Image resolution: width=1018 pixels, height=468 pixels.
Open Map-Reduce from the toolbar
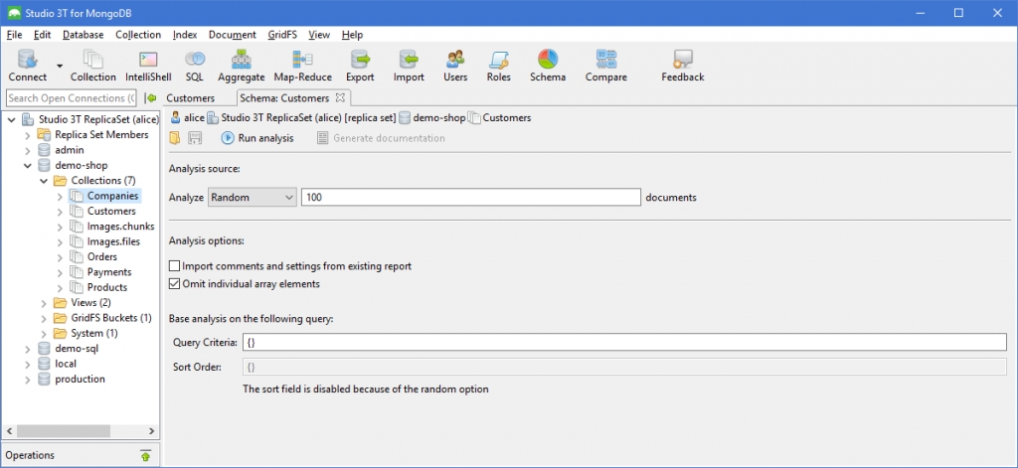click(302, 67)
